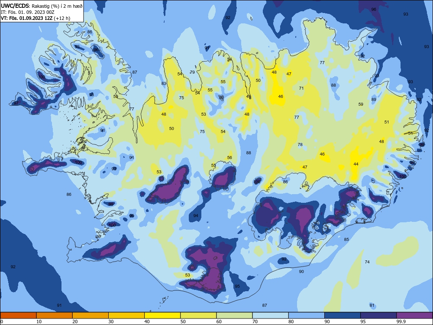This screenshot has width=433, height=325.
Task: Click the legend tick label '80'
Action: [291, 322]
